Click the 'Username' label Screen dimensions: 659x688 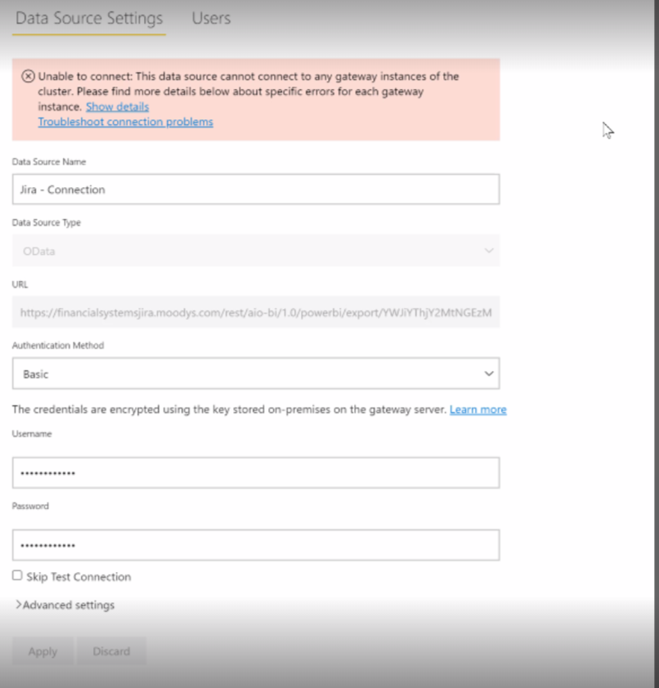(x=32, y=434)
